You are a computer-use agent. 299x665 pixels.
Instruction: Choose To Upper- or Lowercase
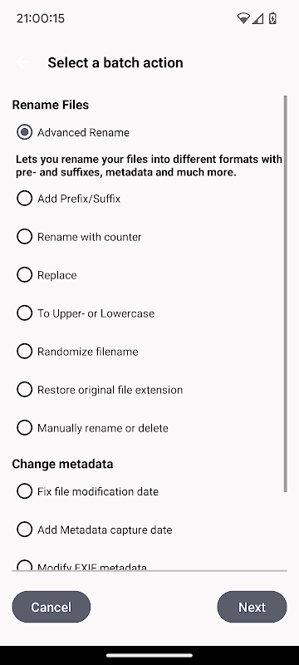point(85,313)
